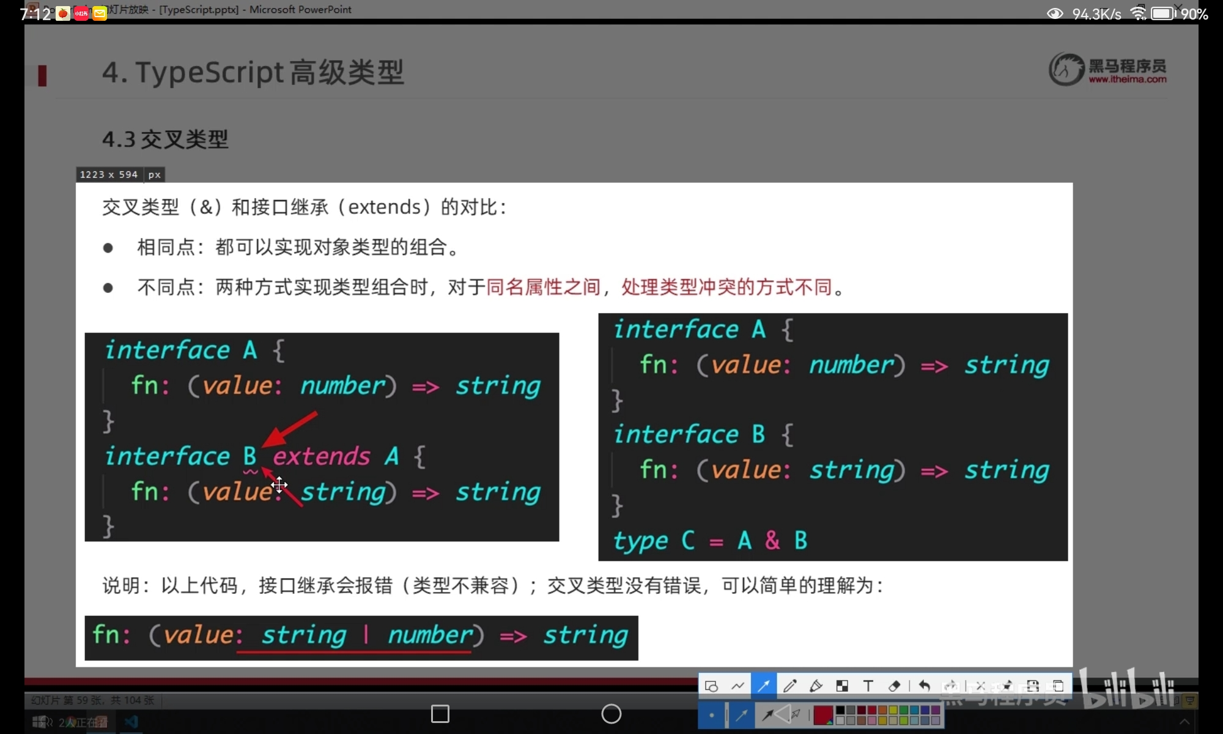Choose the solid black arrowhead style
1223x734 pixels.
[768, 714]
